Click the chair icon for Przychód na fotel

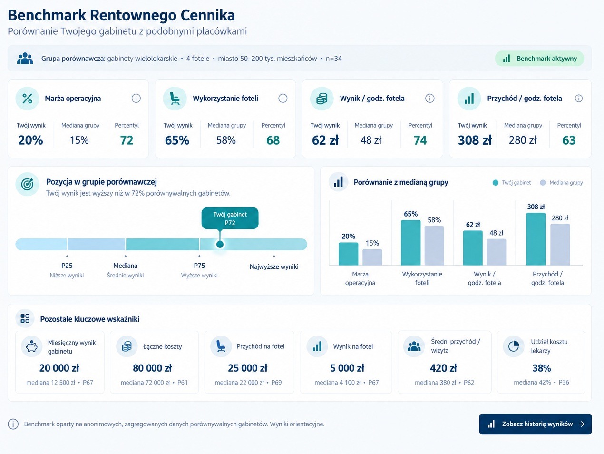point(221,346)
